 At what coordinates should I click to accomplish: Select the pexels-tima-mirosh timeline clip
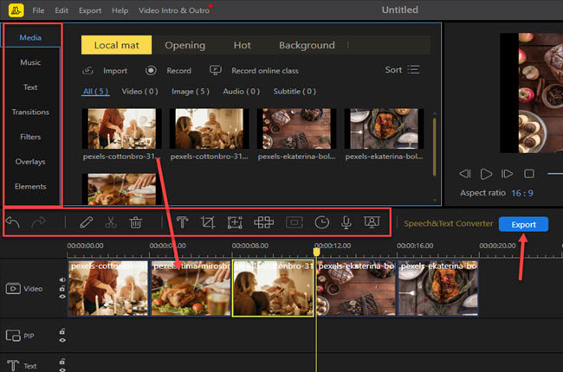pos(191,288)
